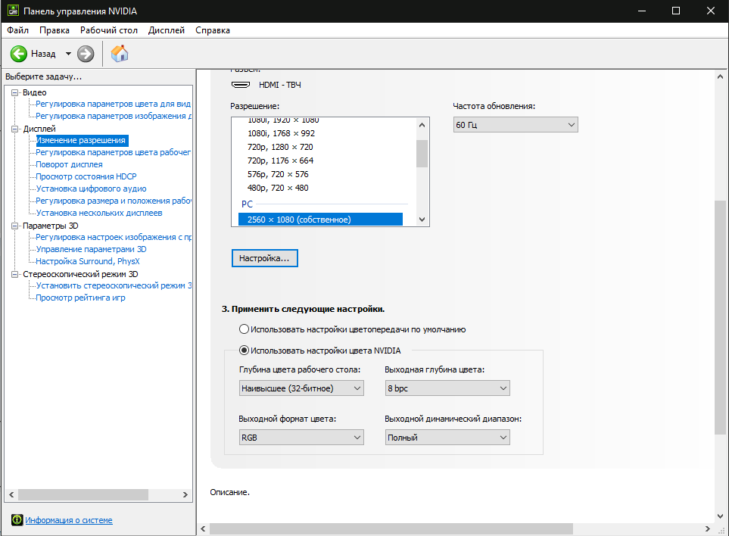
Task: Click the HDMI connector icon
Action: tap(241, 85)
